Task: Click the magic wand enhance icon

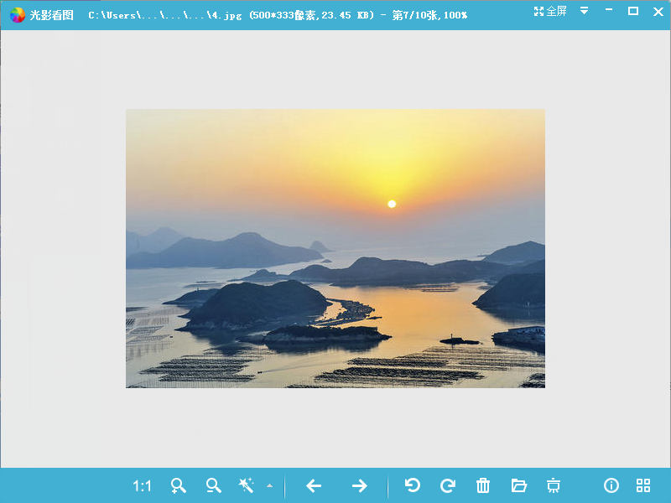Action: pyautogui.click(x=246, y=485)
